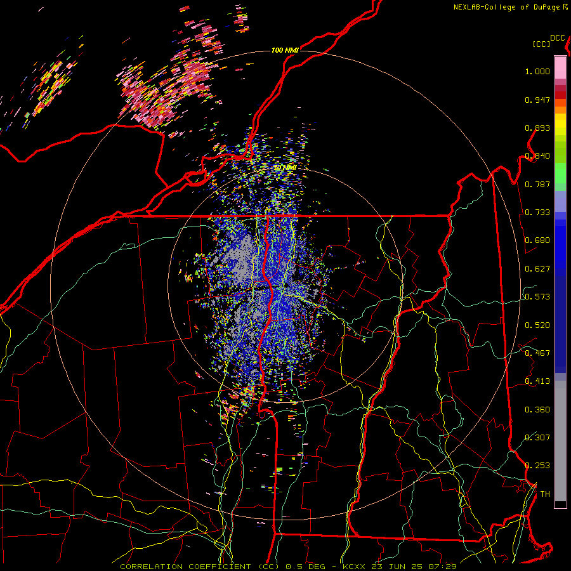Click the 1.000 scale value

(x=537, y=71)
